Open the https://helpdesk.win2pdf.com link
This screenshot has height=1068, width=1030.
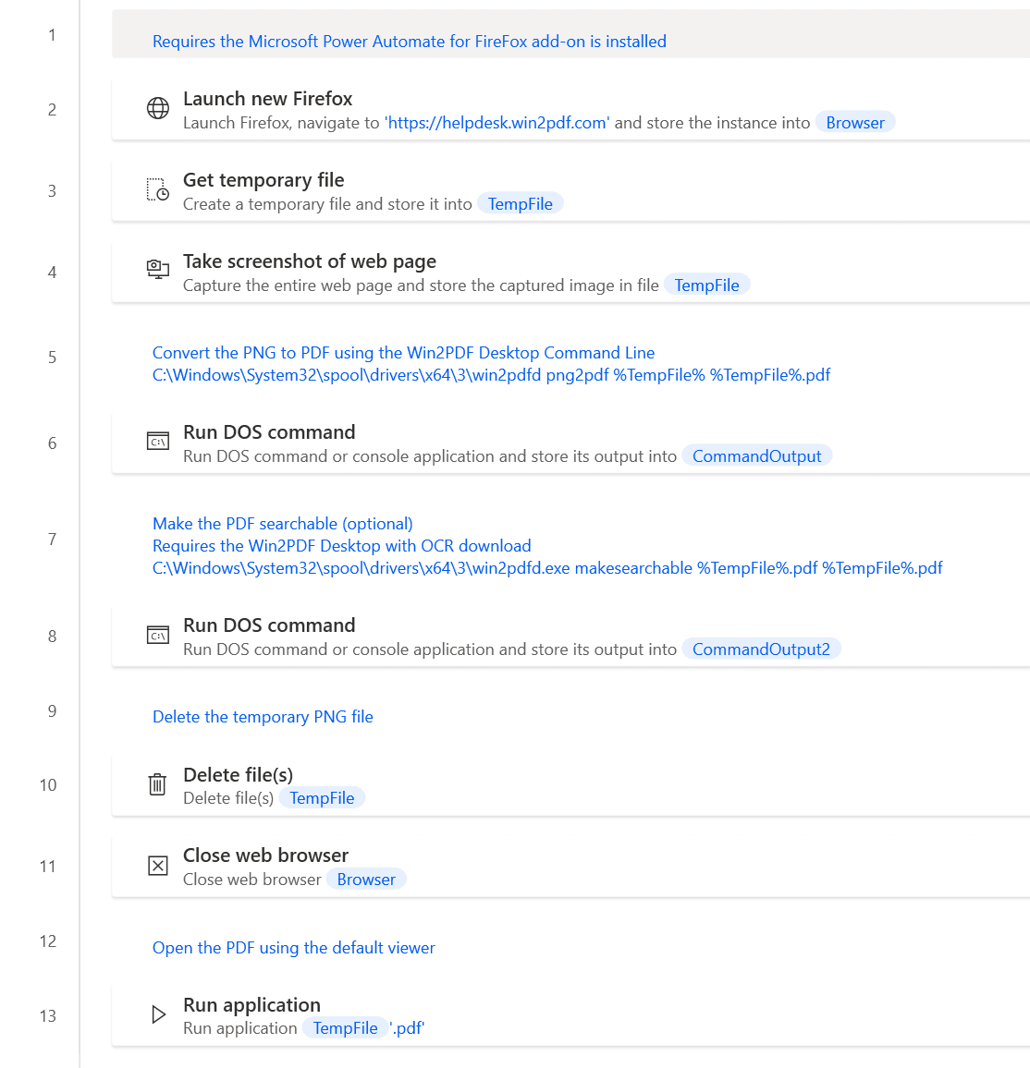(497, 122)
